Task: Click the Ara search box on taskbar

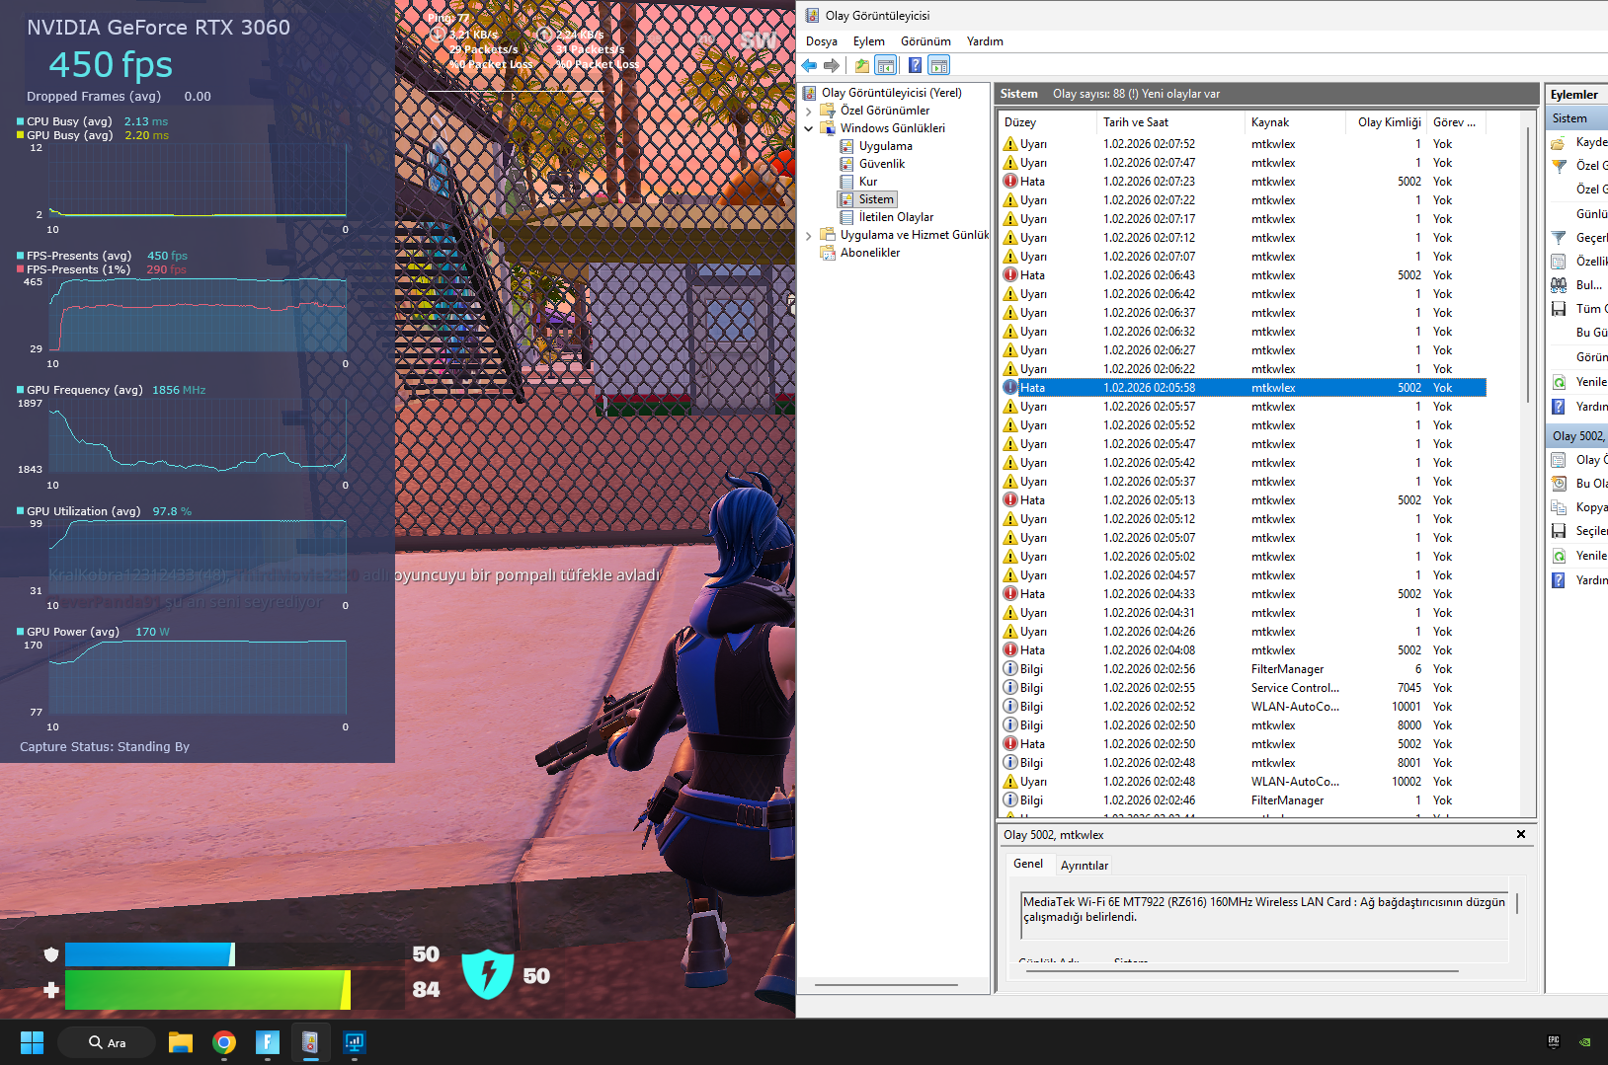Action: pyautogui.click(x=106, y=1042)
